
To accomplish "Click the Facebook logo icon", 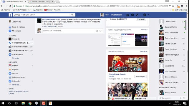I will [10, 15].
